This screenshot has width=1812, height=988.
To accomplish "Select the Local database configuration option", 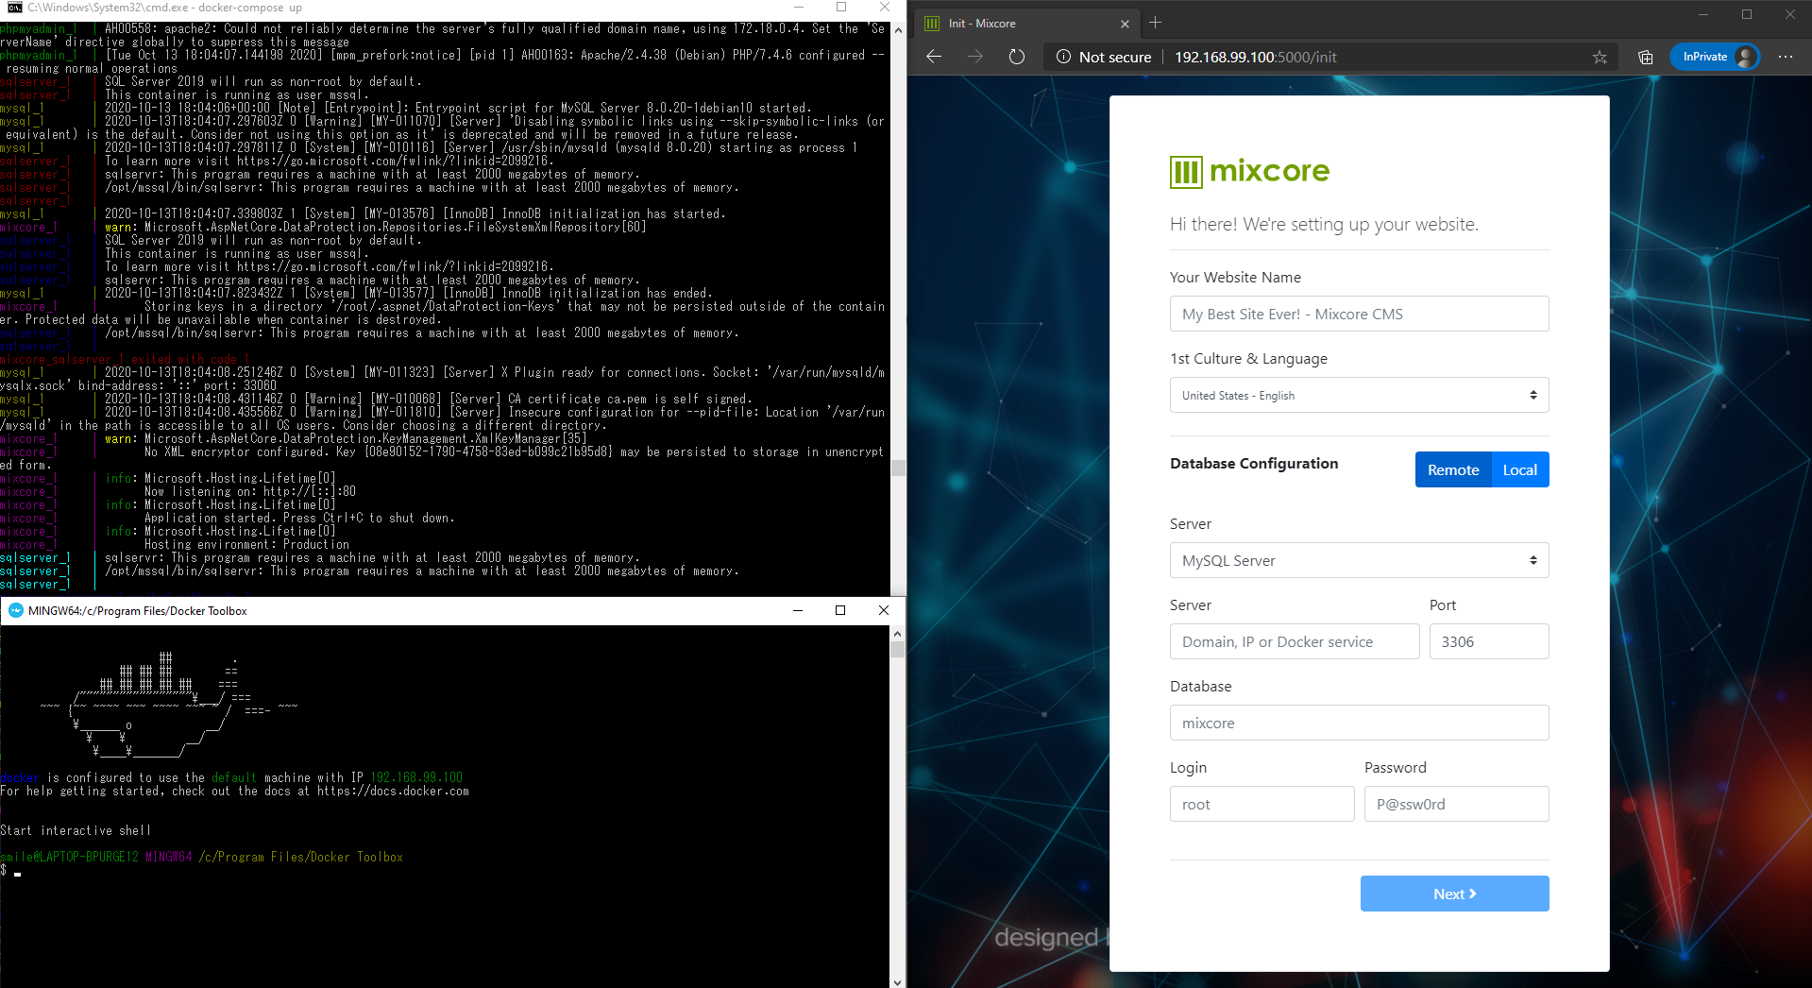I will (x=1519, y=469).
